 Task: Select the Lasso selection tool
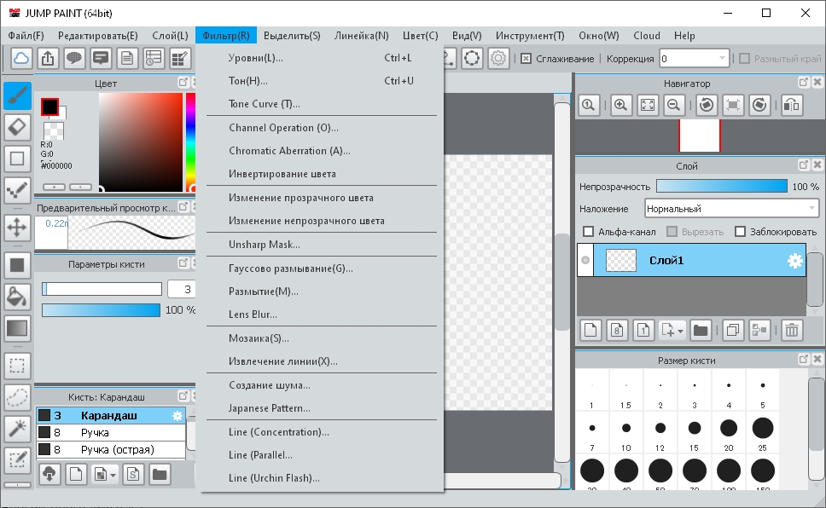(x=17, y=397)
